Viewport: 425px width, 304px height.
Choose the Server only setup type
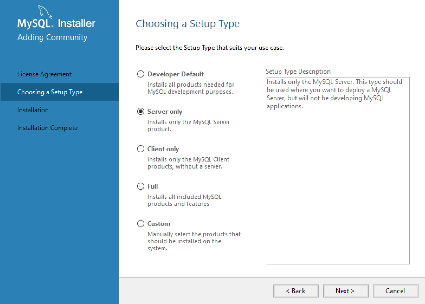point(140,111)
